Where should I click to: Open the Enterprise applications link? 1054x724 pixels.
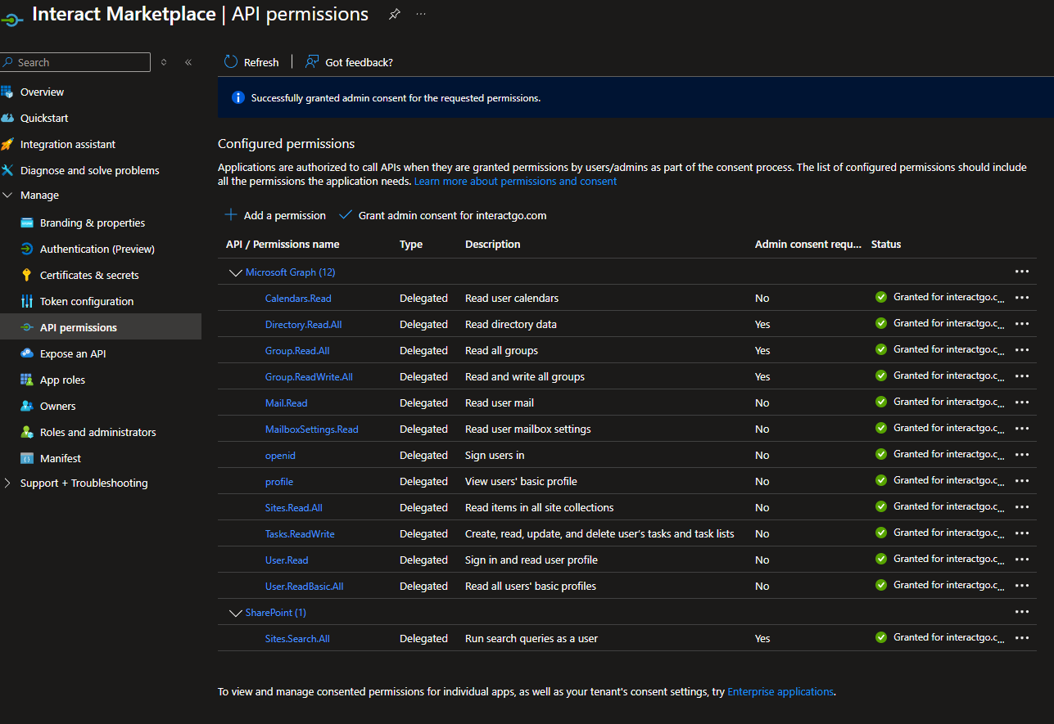780,691
